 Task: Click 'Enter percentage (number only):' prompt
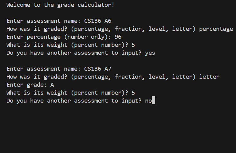coord(59,37)
